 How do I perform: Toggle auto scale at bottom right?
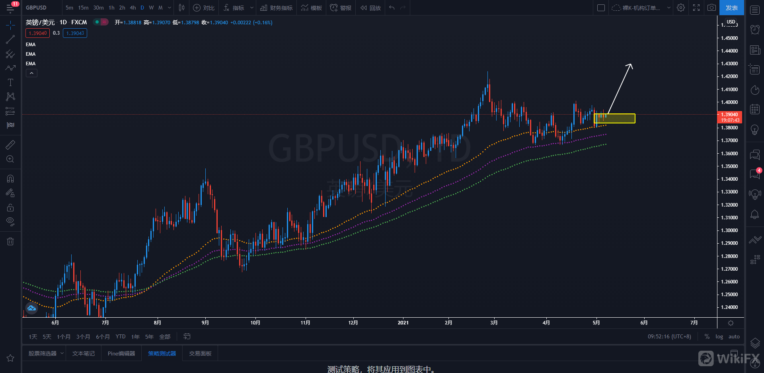[x=734, y=336]
